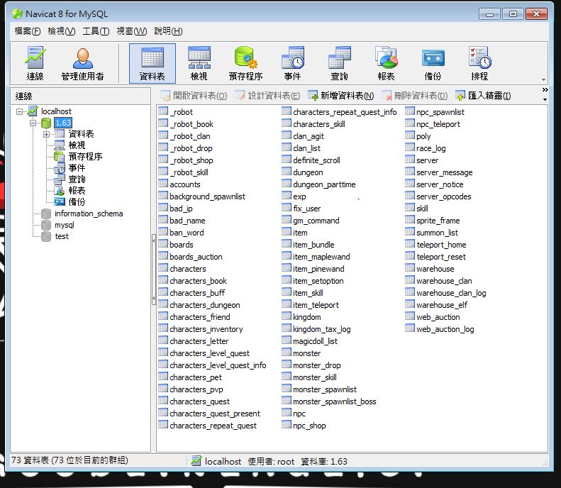
Task: Open 報表 reports from the toolbar
Action: [x=386, y=63]
